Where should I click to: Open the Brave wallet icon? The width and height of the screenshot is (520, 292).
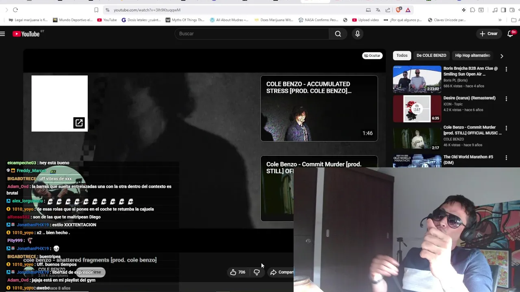click(511, 10)
